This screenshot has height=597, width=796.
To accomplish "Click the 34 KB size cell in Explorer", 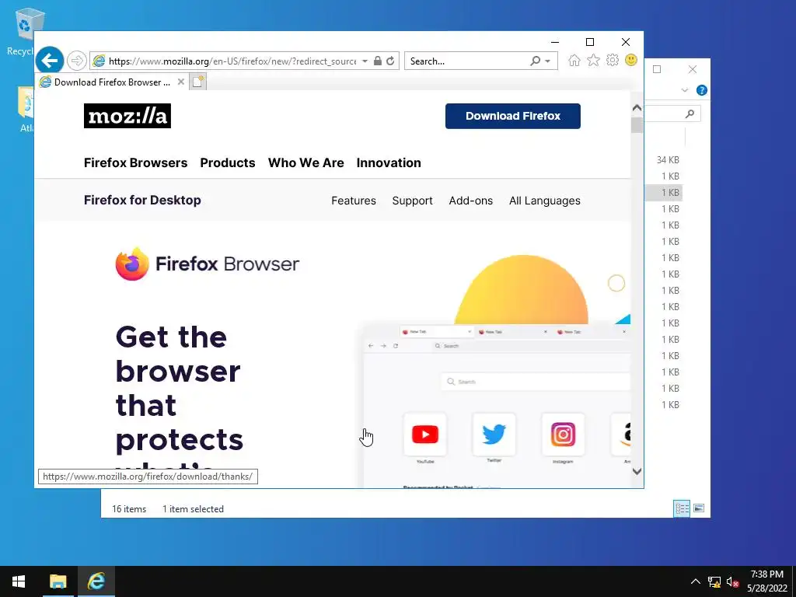I will 668,160.
